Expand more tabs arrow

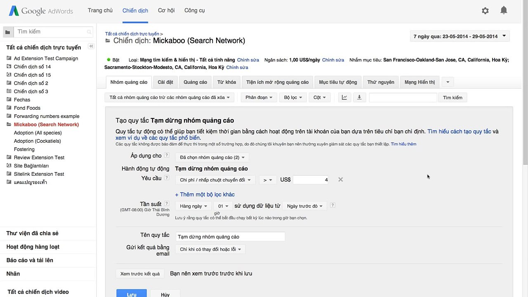(448, 82)
